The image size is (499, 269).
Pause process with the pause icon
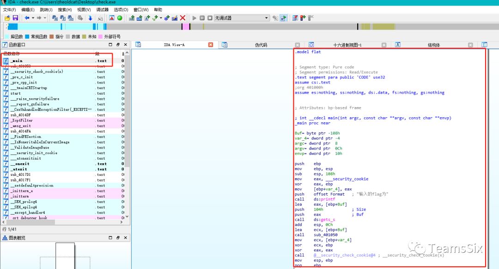coord(202,18)
